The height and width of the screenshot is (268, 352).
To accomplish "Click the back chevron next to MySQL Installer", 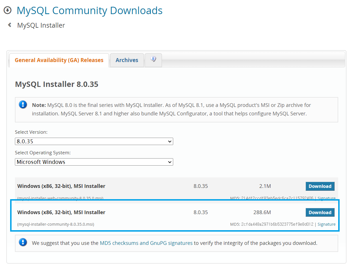I will point(10,25).
